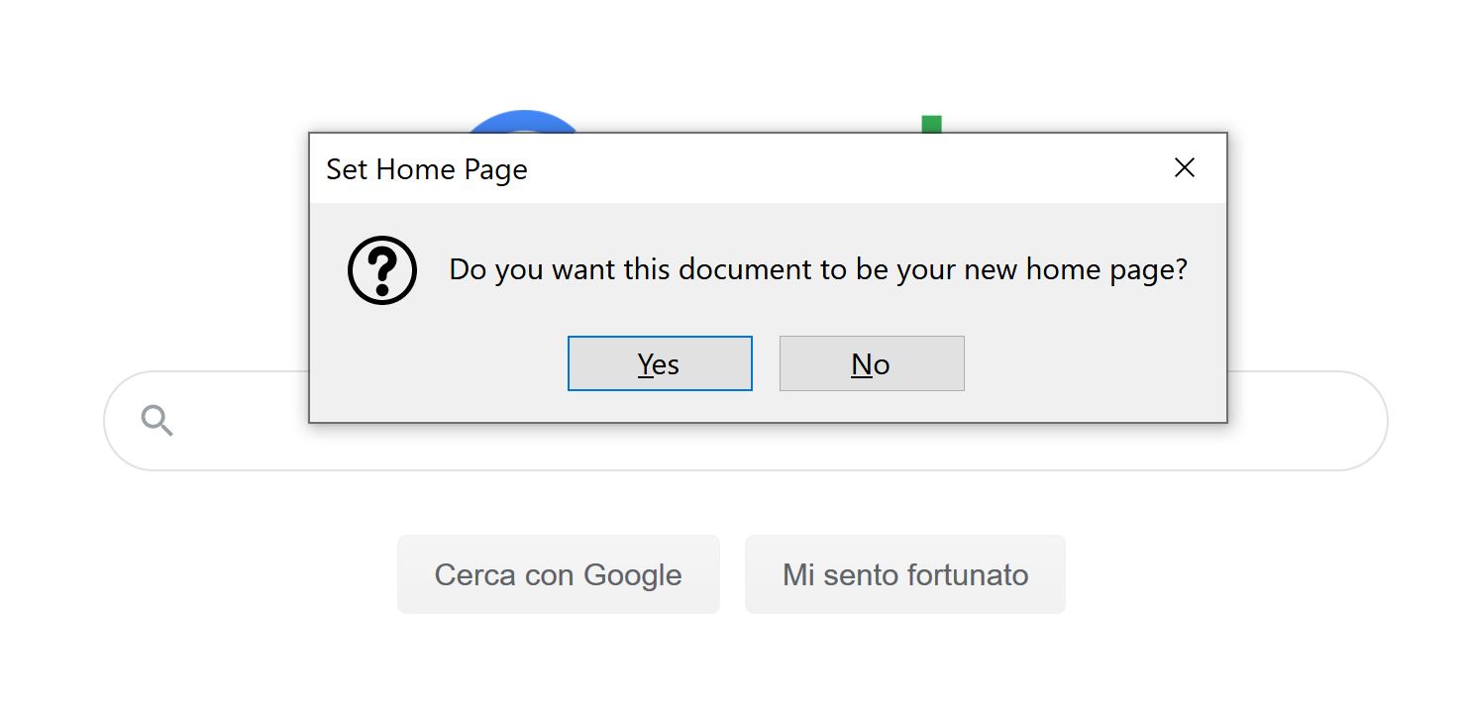Image resolution: width=1468 pixels, height=713 pixels.
Task: Click blank page area below search buttons
Action: click(x=733, y=663)
